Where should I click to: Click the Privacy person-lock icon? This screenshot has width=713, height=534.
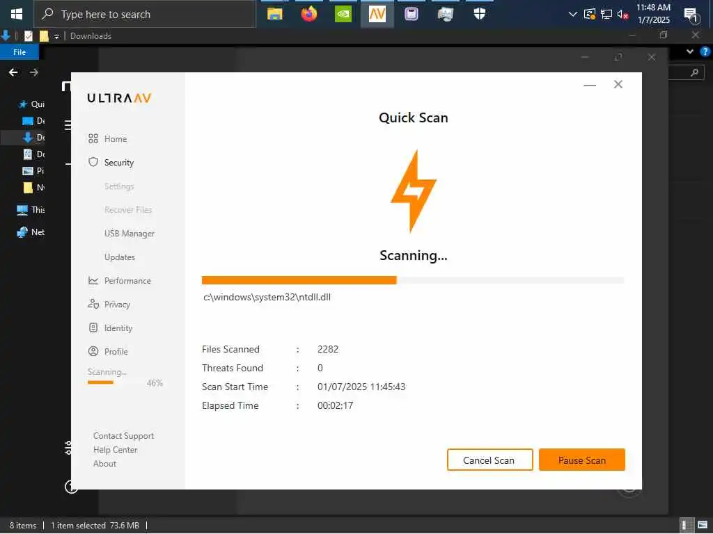pos(93,304)
